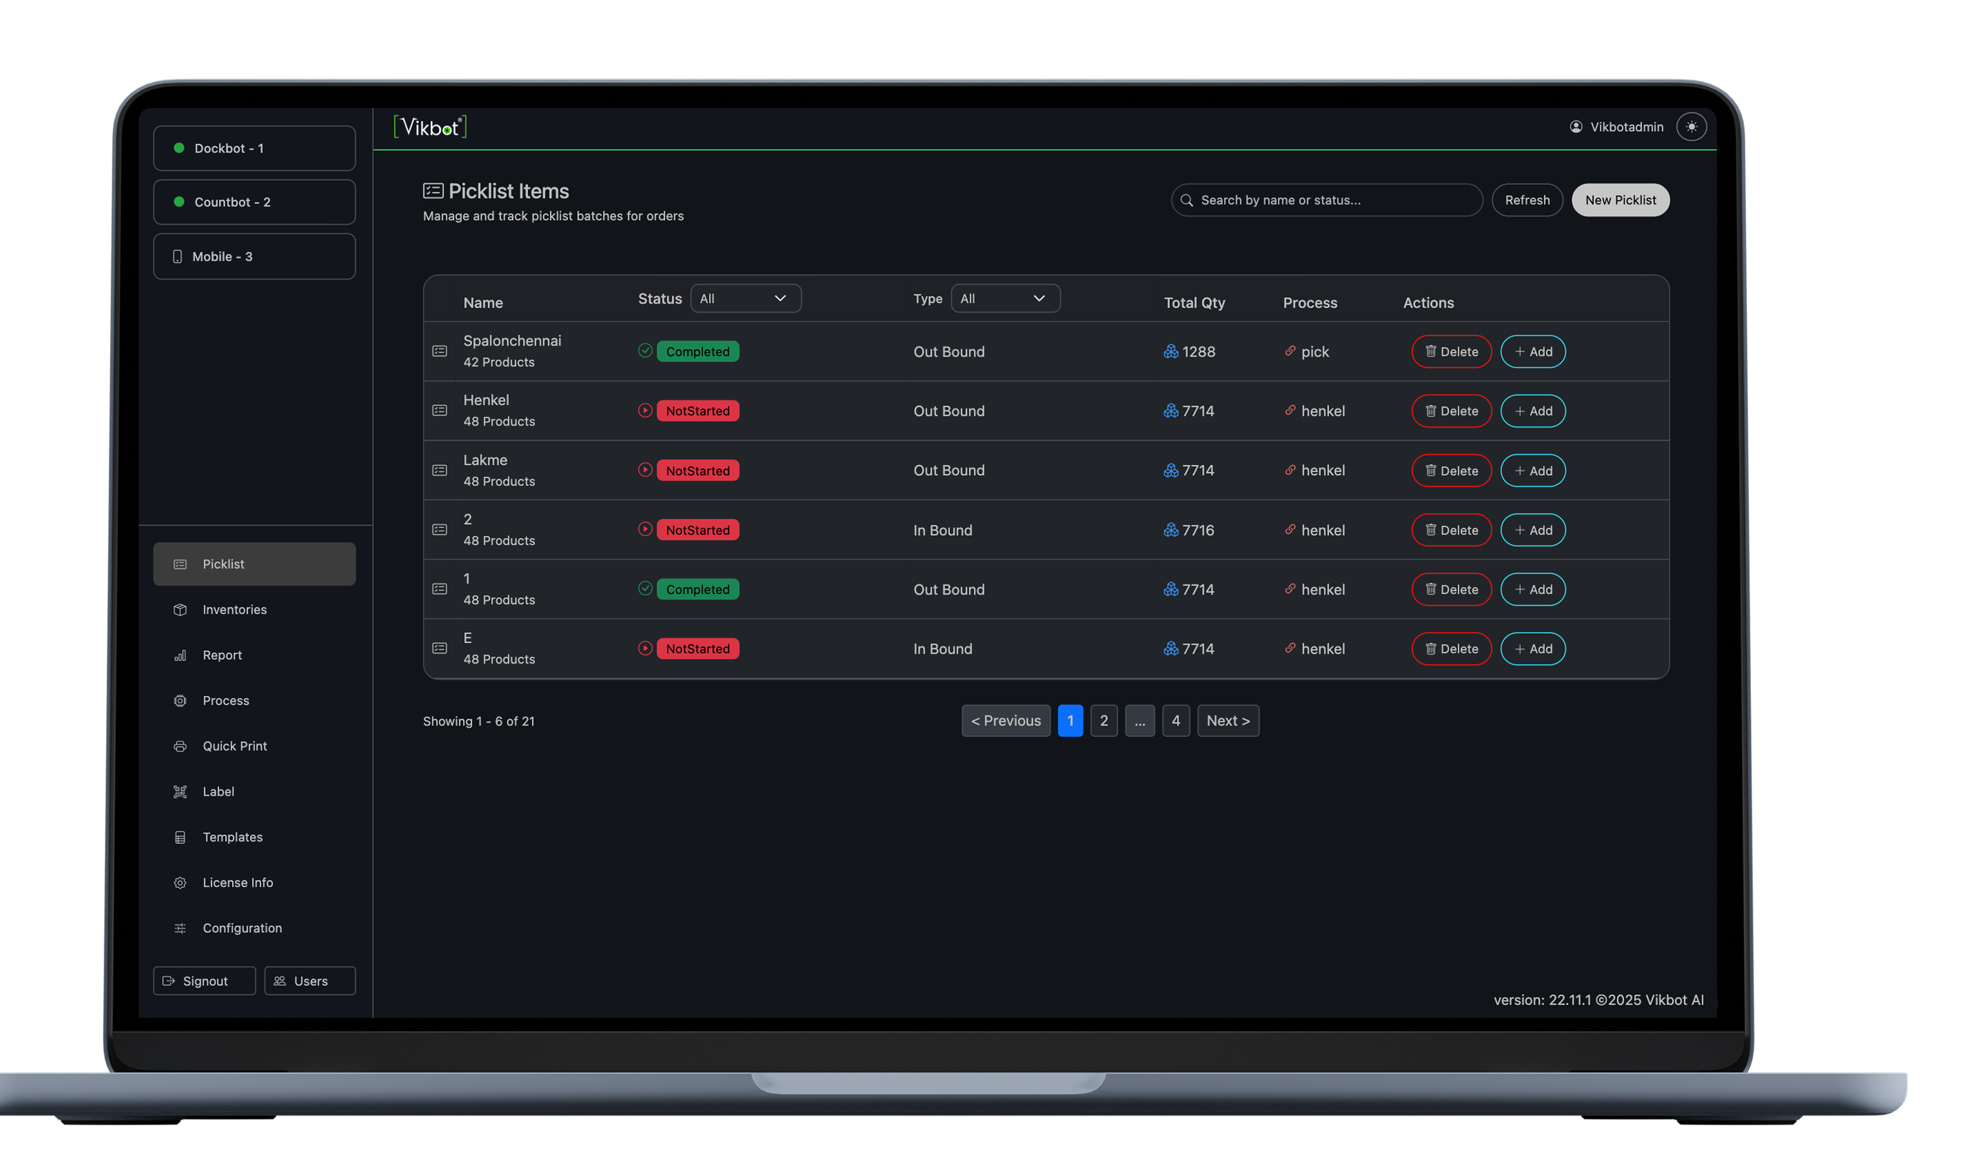Screen dimensions: 1969x1163
Task: Open the Inventories section via its box icon
Action: tap(180, 609)
